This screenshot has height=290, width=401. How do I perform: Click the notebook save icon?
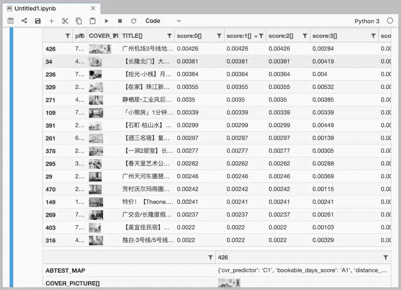38,21
